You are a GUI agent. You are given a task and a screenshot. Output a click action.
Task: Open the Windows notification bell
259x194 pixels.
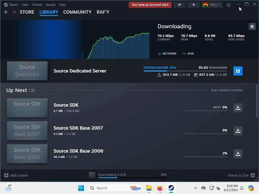coord(242,188)
